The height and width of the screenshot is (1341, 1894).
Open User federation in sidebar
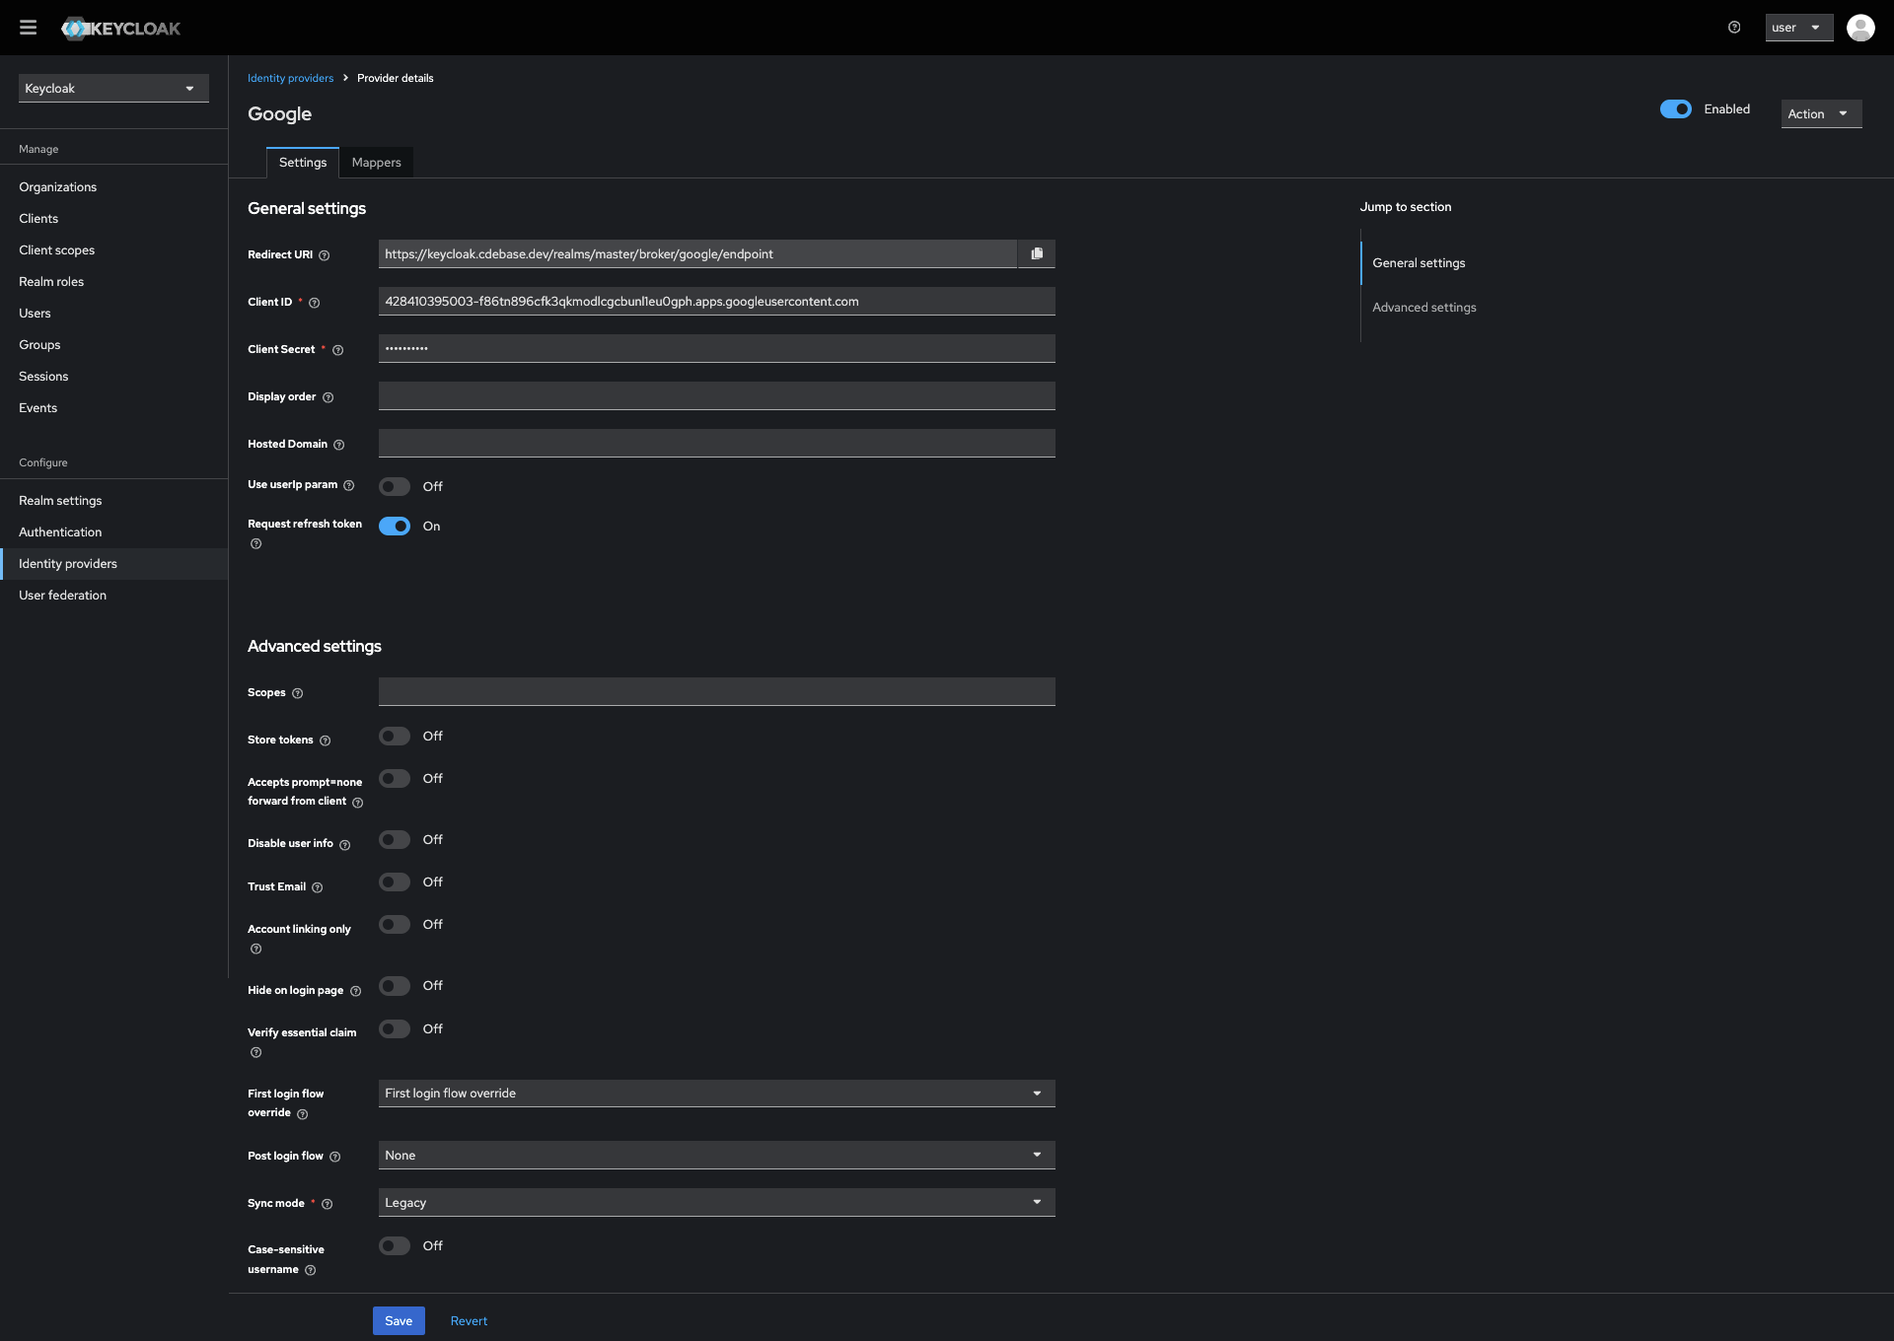point(114,595)
